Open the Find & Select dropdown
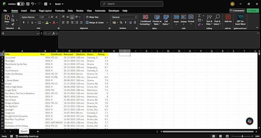Viewport: 261px width, 138px height. pyautogui.click(x=217, y=19)
